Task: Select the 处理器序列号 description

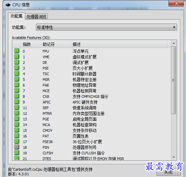Action: click(x=84, y=147)
